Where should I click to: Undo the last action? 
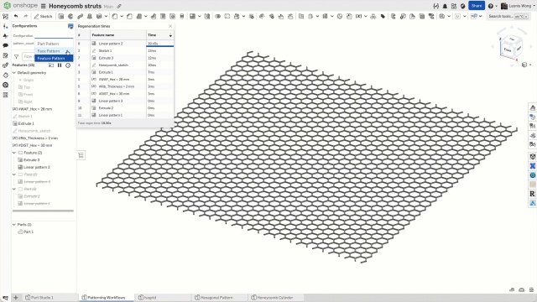click(x=16, y=16)
